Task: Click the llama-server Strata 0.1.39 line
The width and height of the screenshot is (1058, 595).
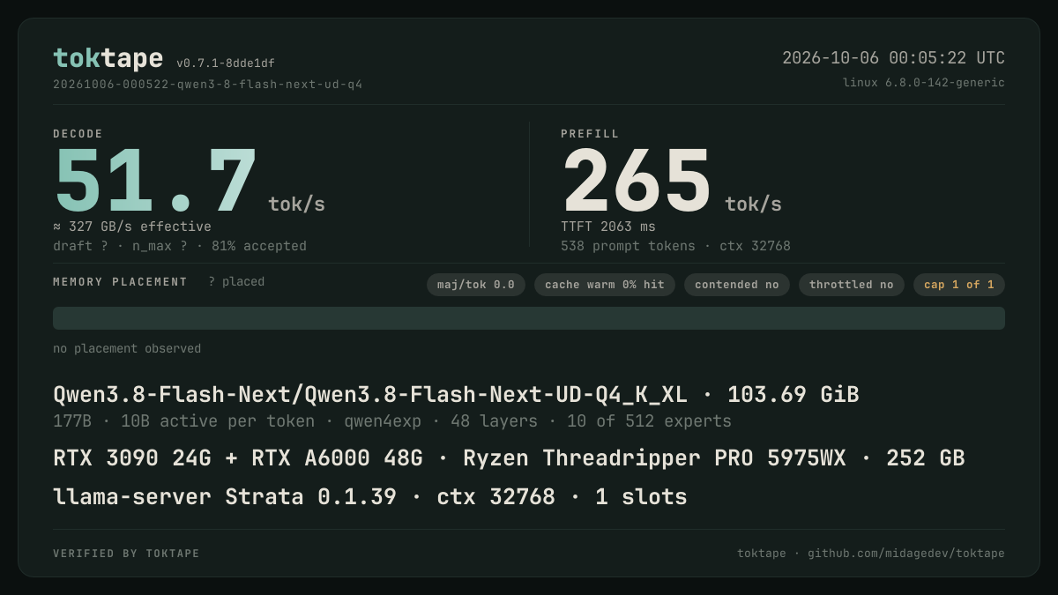Action: click(370, 497)
